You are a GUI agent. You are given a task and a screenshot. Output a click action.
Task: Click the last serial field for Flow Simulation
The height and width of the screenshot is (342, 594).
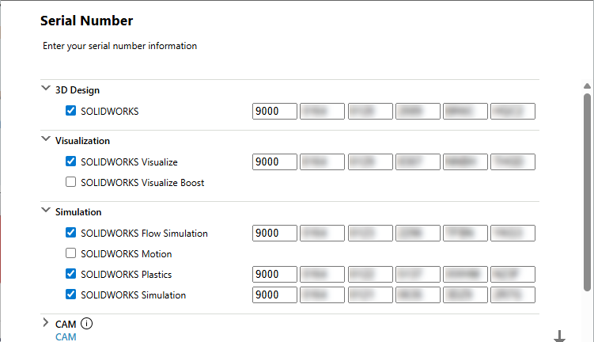tap(513, 234)
